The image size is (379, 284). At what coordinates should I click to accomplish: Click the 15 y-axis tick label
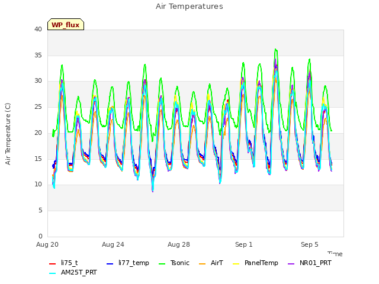click(x=38, y=159)
